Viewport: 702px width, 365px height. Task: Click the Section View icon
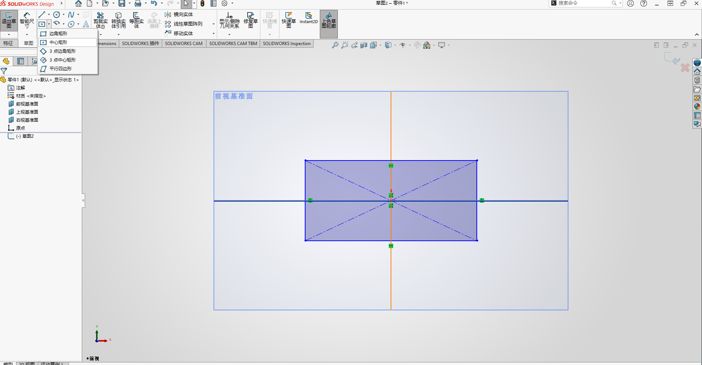[364, 45]
